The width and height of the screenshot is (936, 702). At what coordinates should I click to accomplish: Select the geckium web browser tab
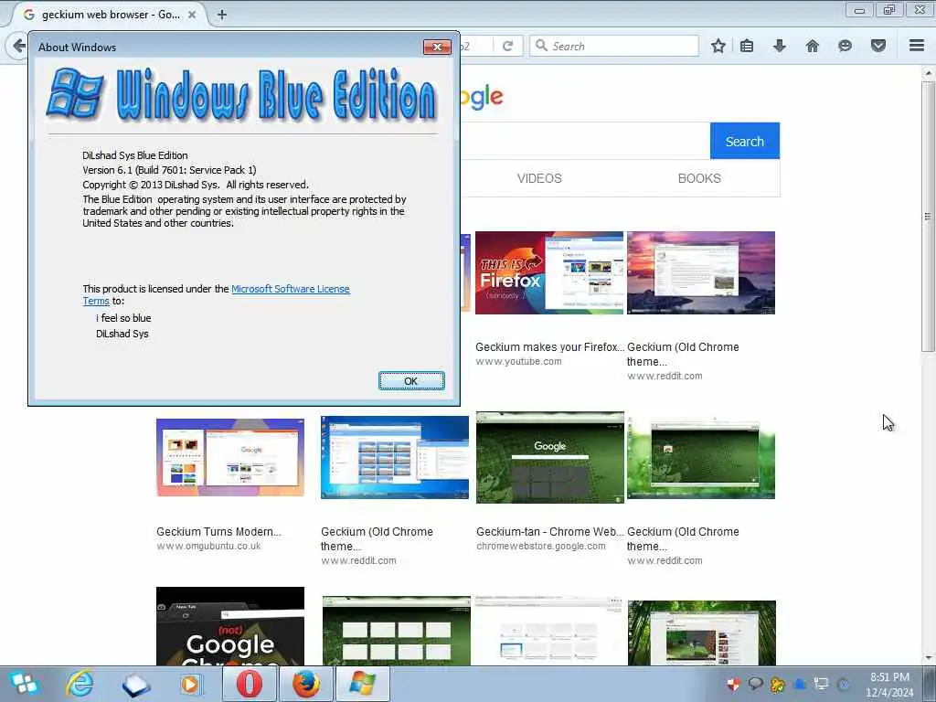(x=111, y=15)
